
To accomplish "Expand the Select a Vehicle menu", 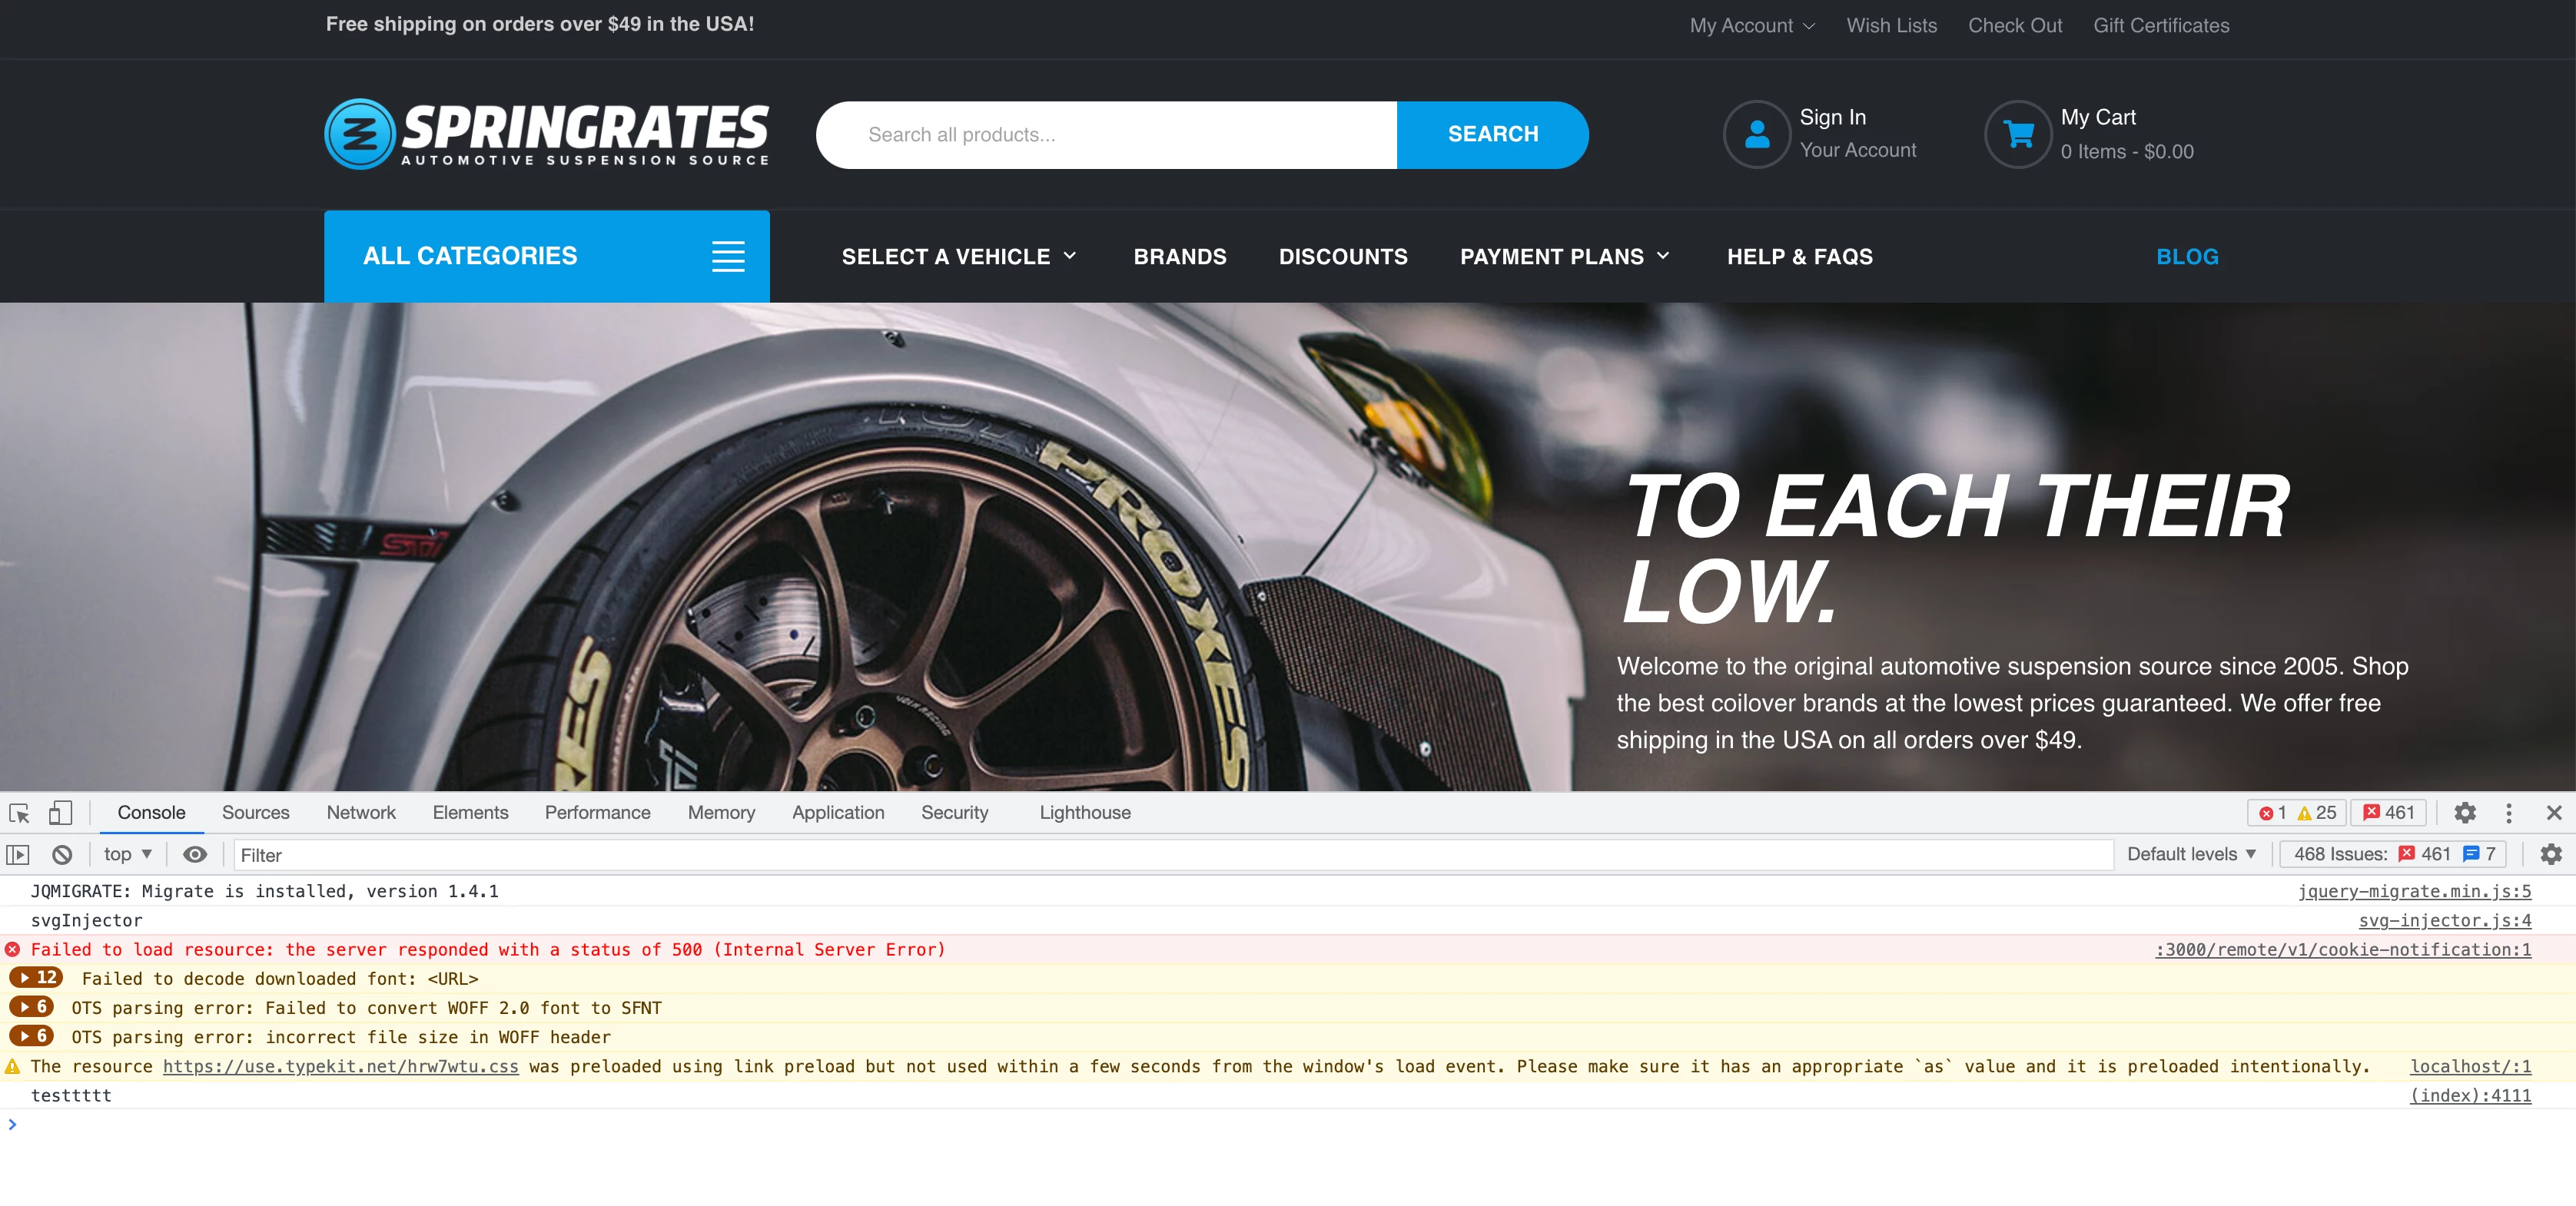I will point(958,257).
